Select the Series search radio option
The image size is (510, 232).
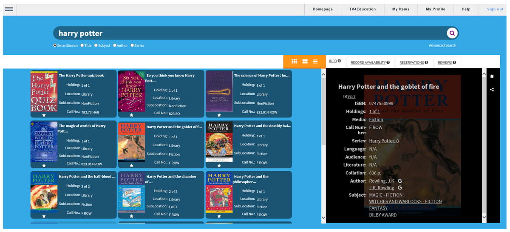tap(132, 45)
